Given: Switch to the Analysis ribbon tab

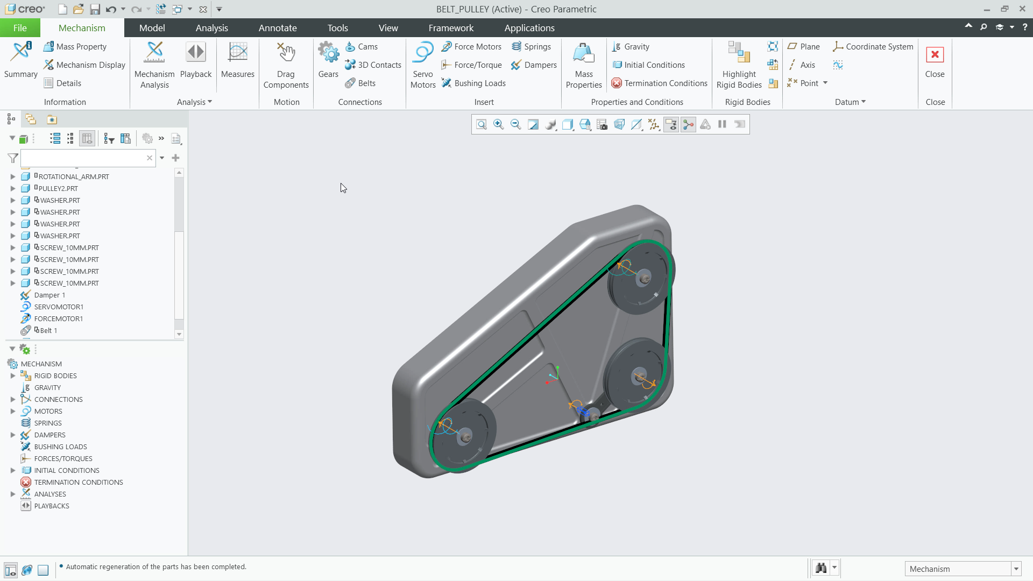Looking at the screenshot, I should pyautogui.click(x=212, y=27).
